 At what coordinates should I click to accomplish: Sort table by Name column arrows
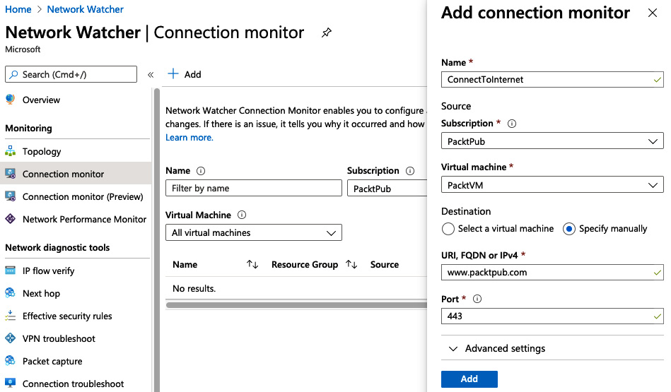(x=252, y=265)
